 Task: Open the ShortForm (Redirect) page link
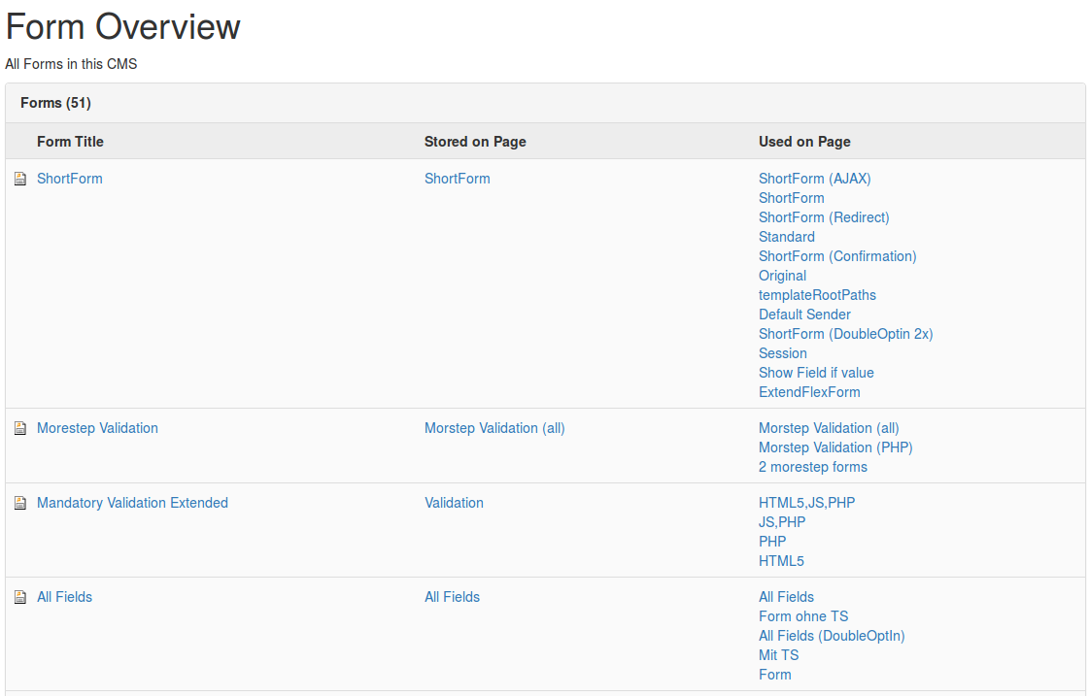824,217
